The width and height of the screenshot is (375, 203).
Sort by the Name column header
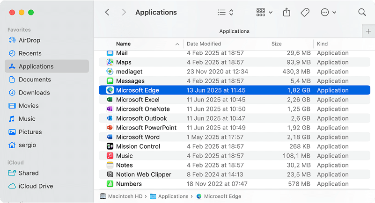pos(124,43)
